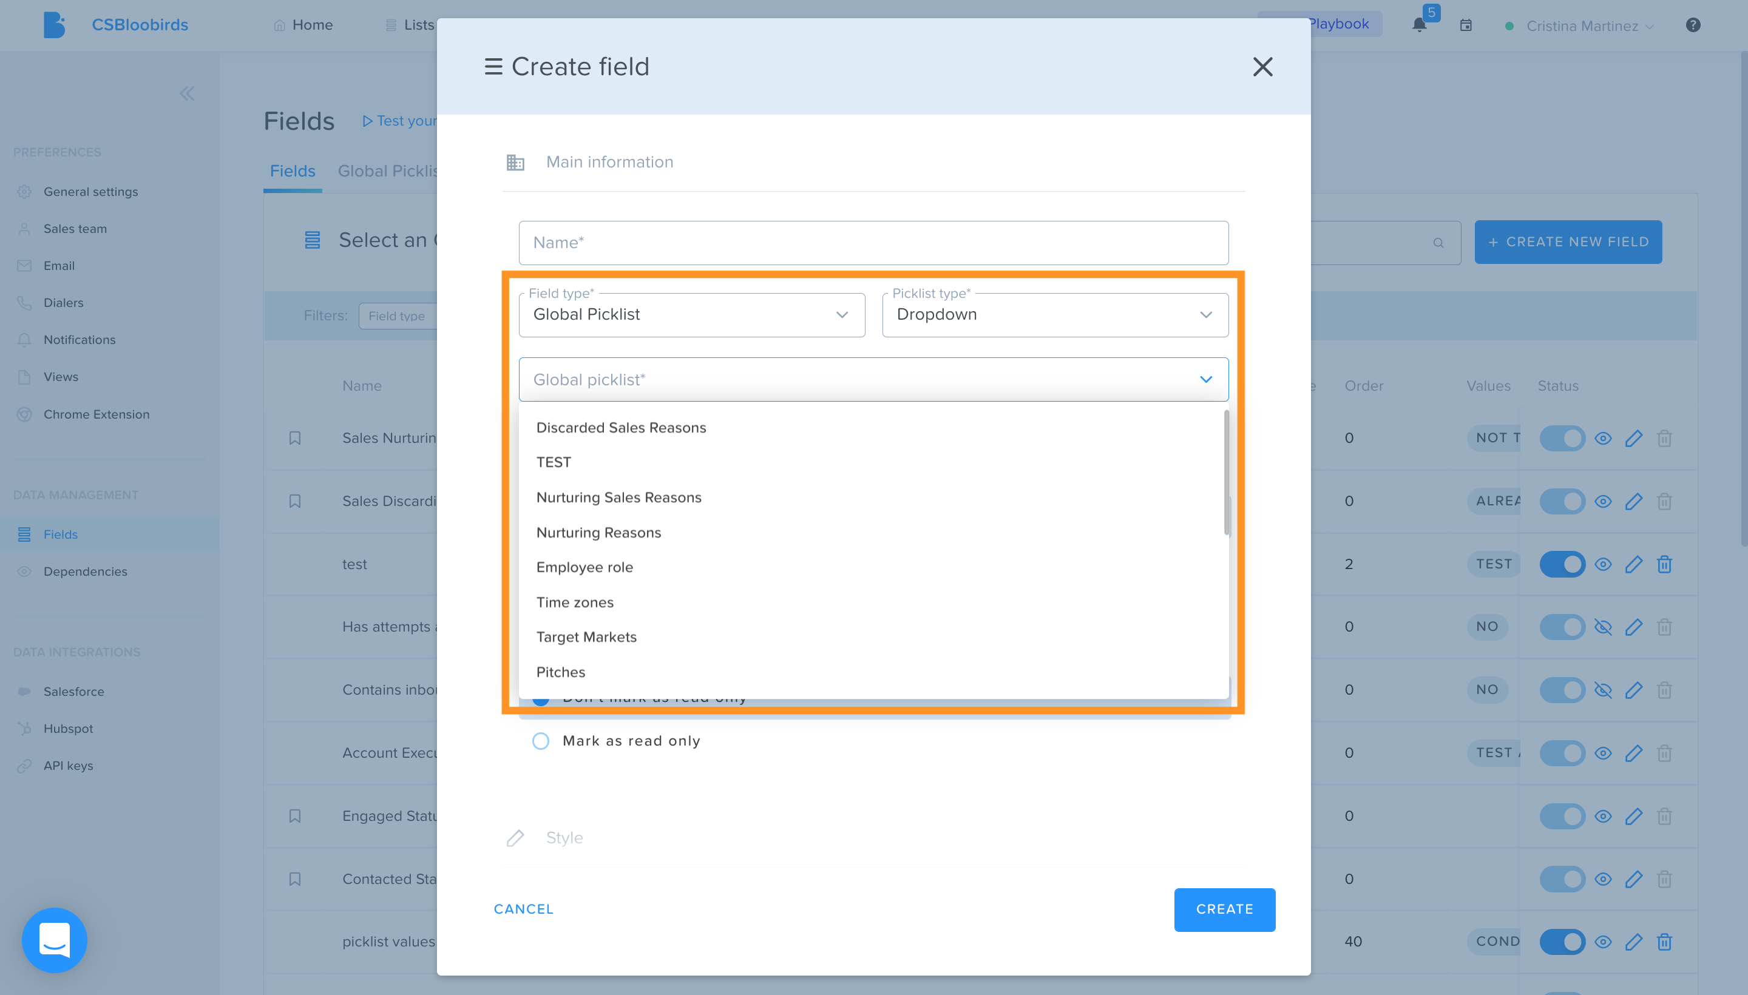Viewport: 1748px width, 995px height.
Task: Go to Dependencies in sidebar
Action: (85, 572)
